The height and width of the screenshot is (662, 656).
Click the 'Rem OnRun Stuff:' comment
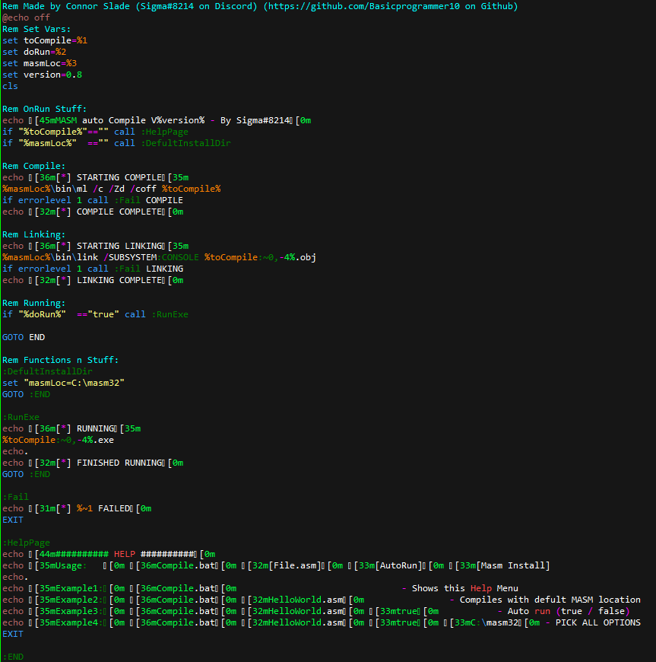point(45,109)
